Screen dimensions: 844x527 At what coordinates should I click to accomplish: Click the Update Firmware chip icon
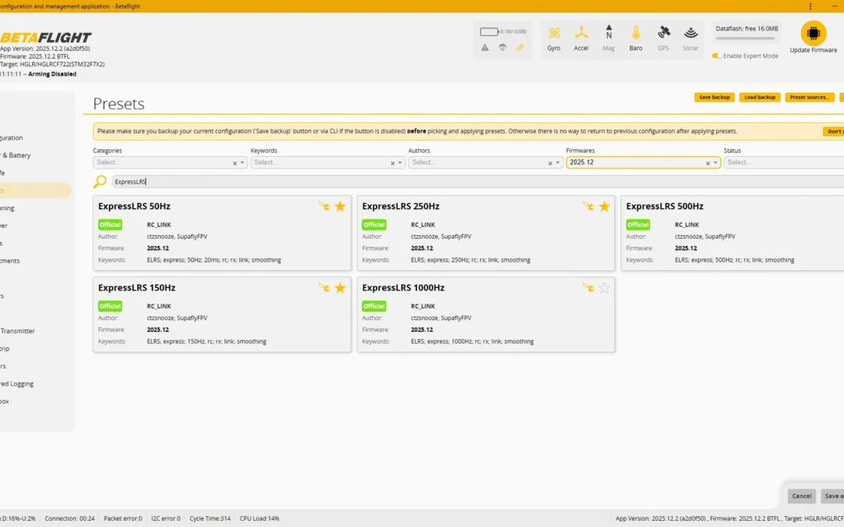tap(813, 34)
